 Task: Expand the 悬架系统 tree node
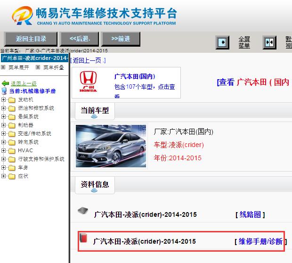[3, 116]
